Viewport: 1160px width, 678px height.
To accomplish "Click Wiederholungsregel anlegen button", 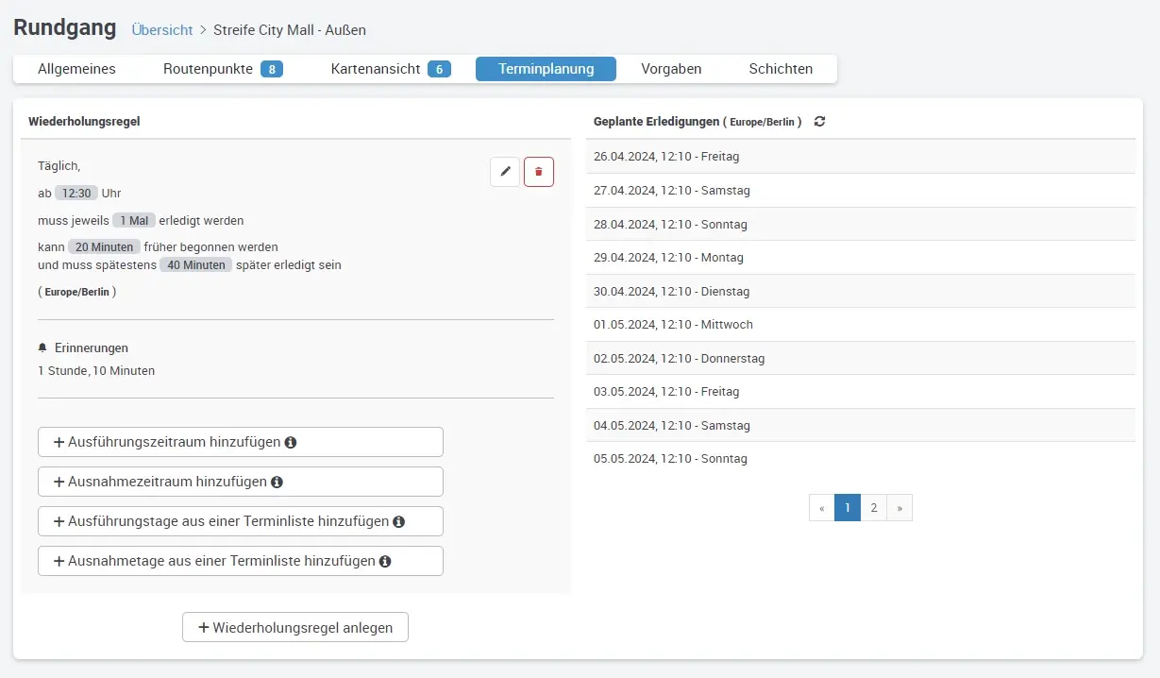I will pos(295,628).
